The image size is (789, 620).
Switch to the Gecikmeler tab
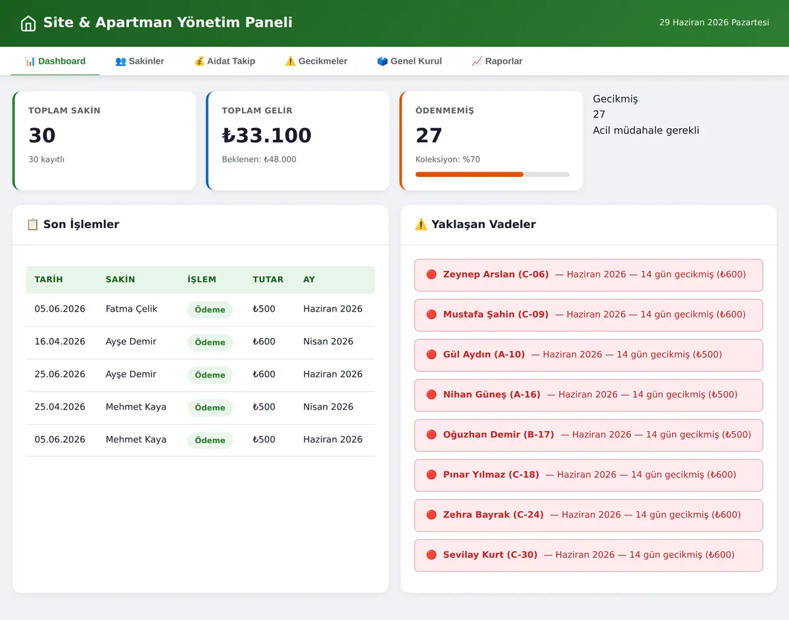click(316, 61)
